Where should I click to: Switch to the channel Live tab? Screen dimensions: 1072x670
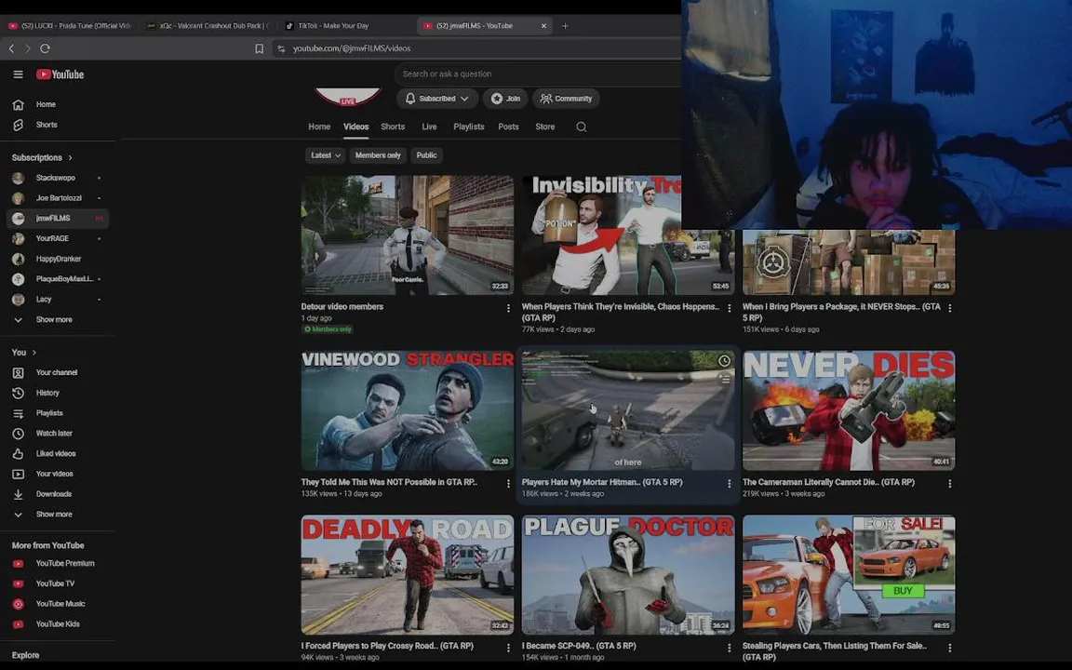tap(429, 127)
